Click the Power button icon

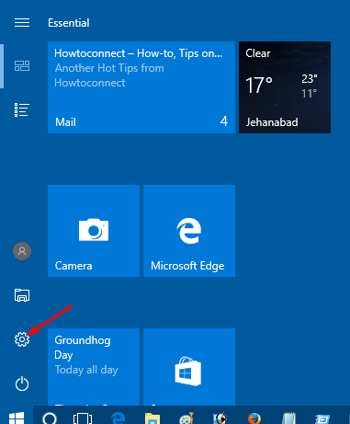22,384
